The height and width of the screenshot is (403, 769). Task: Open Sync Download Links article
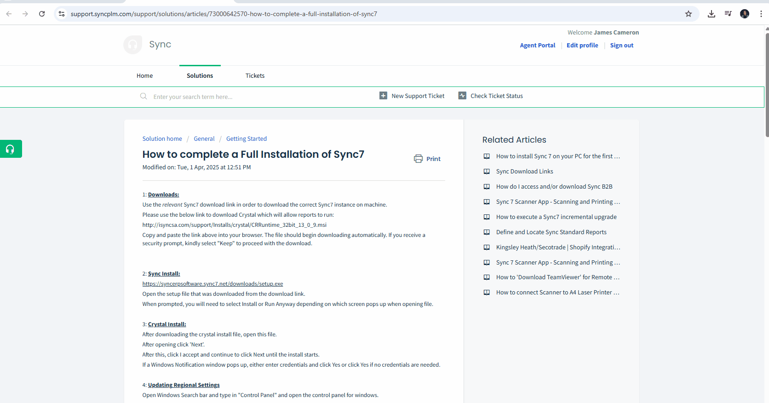coord(525,172)
